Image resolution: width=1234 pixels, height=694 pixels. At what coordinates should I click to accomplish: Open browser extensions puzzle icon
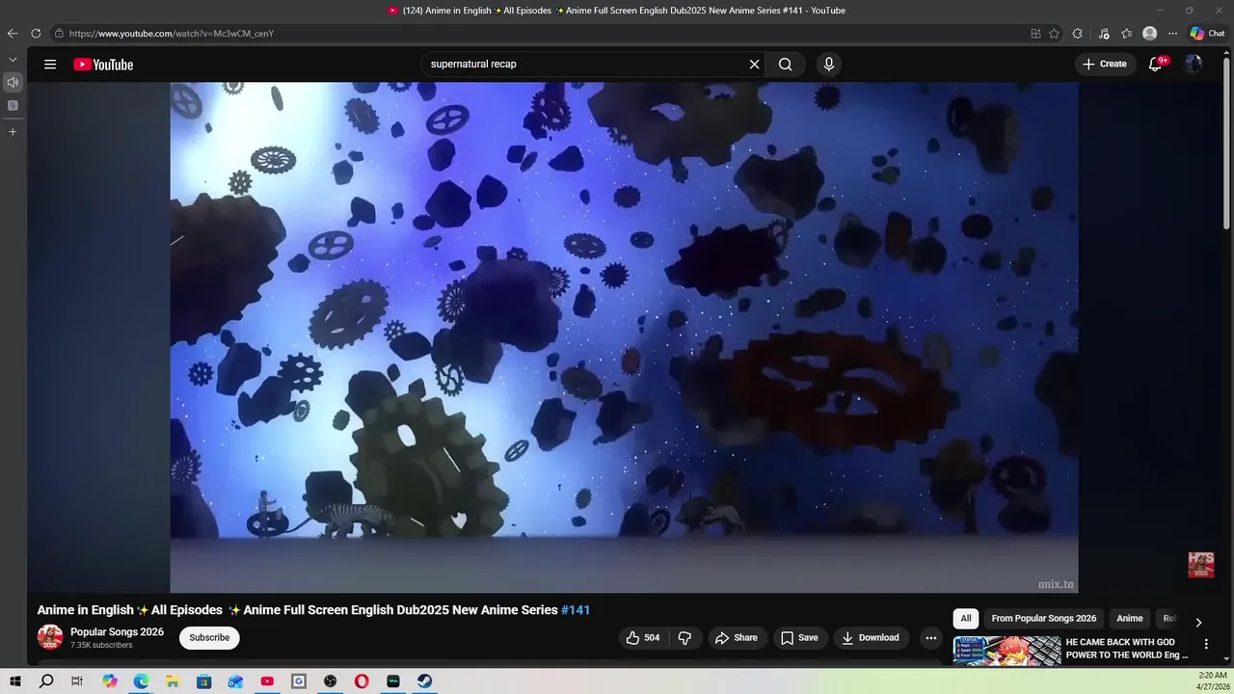(1078, 33)
